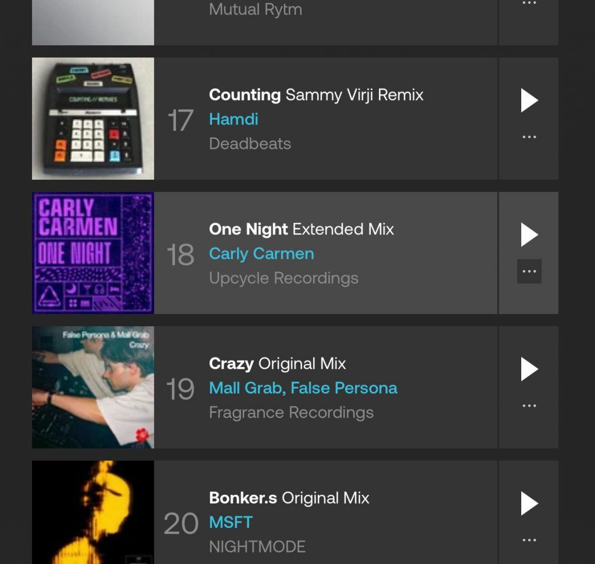Play Bonker.s Original Mix track
This screenshot has width=595, height=564.
click(529, 504)
